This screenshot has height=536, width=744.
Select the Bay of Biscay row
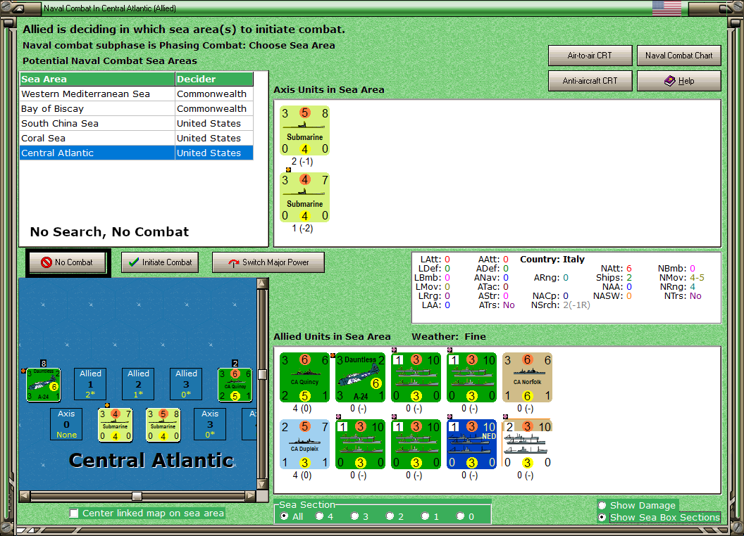pos(137,108)
